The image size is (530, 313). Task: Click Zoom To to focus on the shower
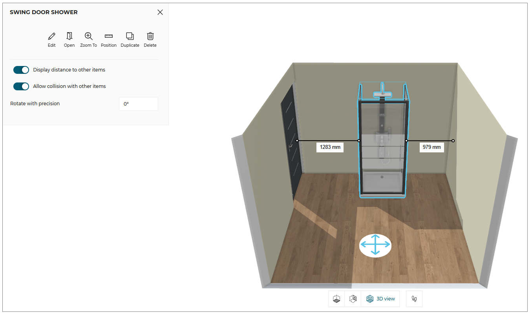tap(88, 39)
